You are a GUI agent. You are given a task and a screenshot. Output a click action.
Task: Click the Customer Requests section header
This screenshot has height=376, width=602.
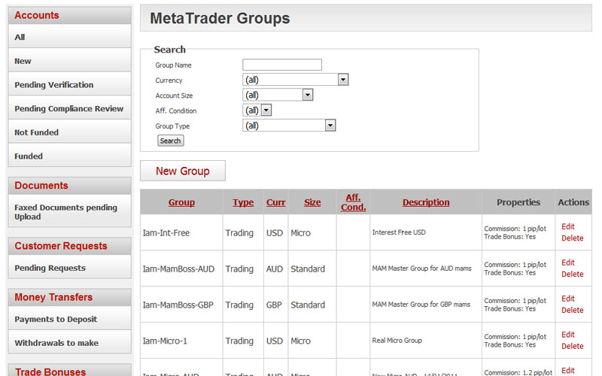69,246
